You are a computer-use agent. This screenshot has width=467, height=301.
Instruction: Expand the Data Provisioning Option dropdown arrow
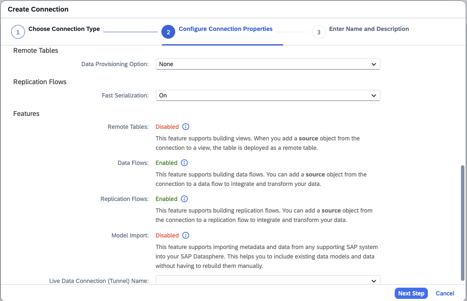point(373,64)
